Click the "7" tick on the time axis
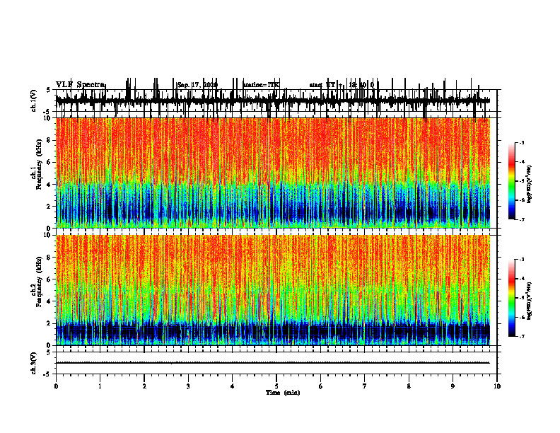The height and width of the screenshot is (433, 560). tap(365, 386)
